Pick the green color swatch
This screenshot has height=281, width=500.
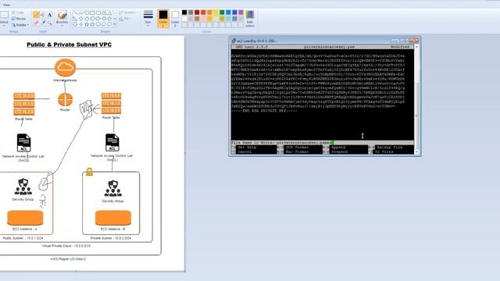[222, 12]
